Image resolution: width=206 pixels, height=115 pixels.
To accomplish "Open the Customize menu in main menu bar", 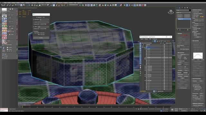I will click(x=59, y=3).
